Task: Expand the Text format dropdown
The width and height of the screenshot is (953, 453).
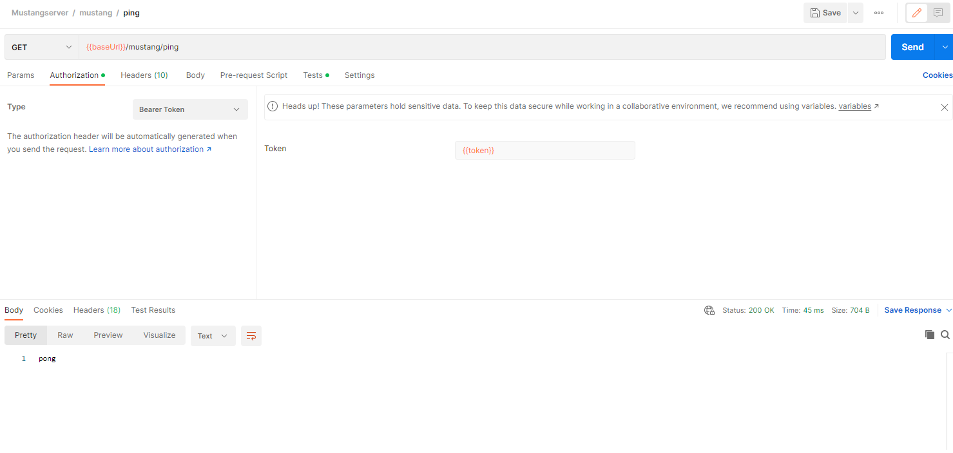Action: 213,336
